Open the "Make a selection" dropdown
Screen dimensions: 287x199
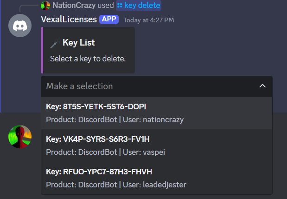(x=148, y=86)
